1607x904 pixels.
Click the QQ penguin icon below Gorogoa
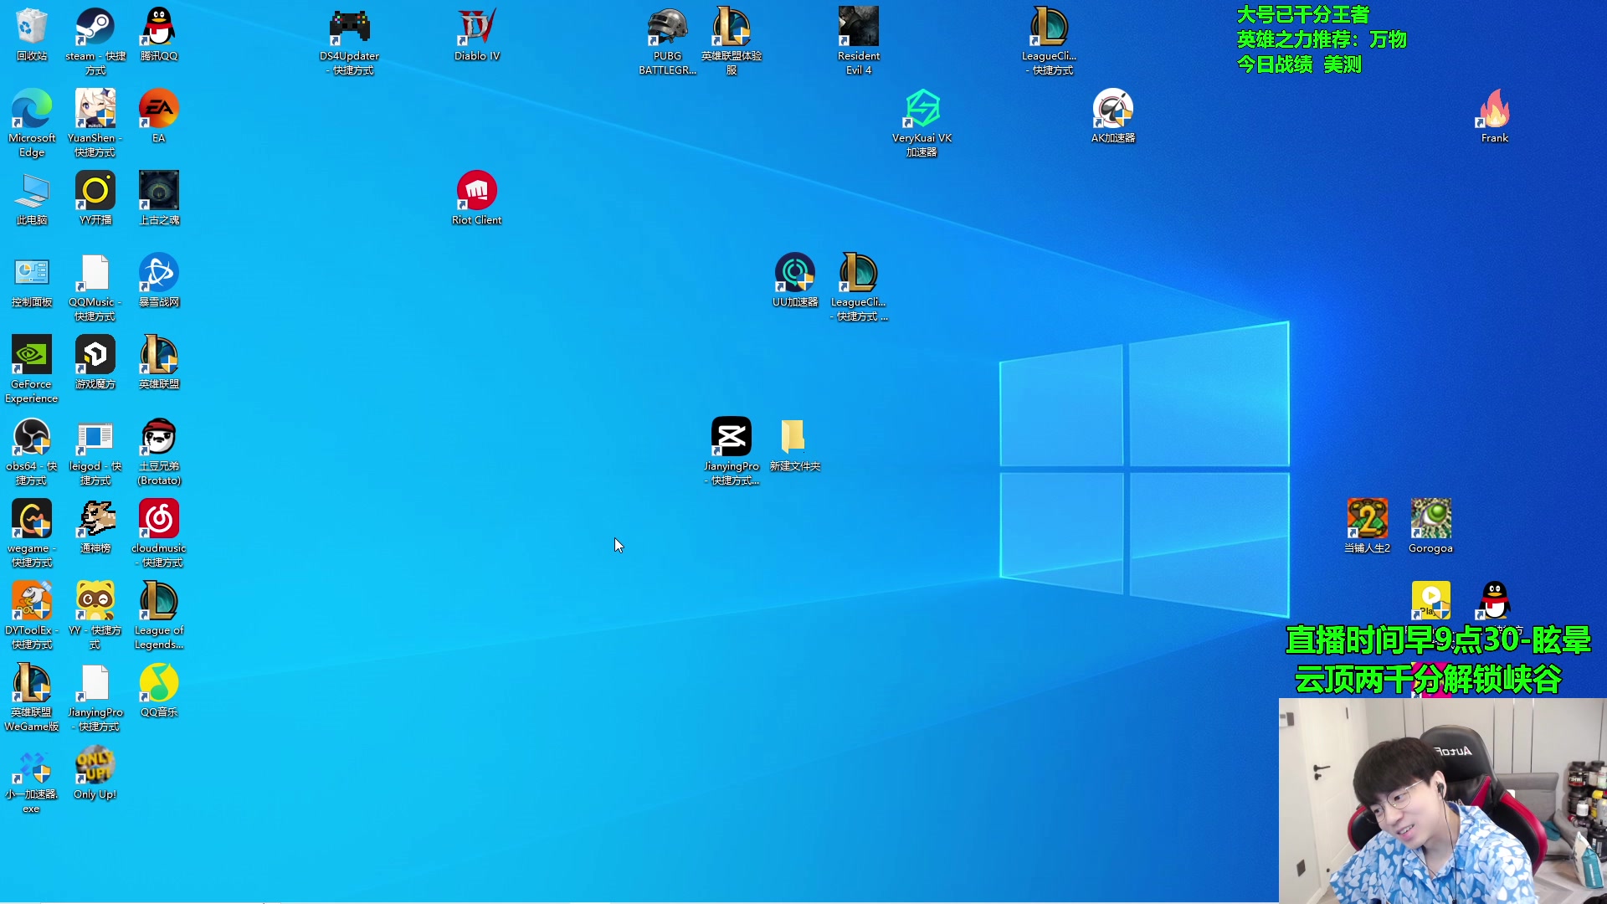pos(1495,601)
